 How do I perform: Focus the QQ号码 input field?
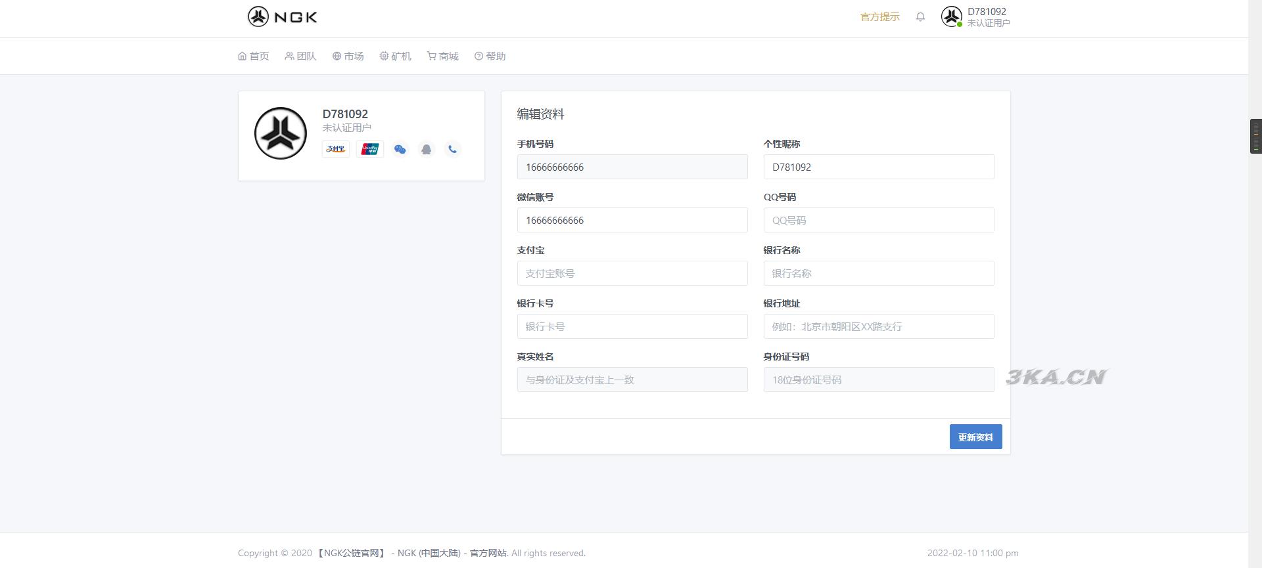878,221
